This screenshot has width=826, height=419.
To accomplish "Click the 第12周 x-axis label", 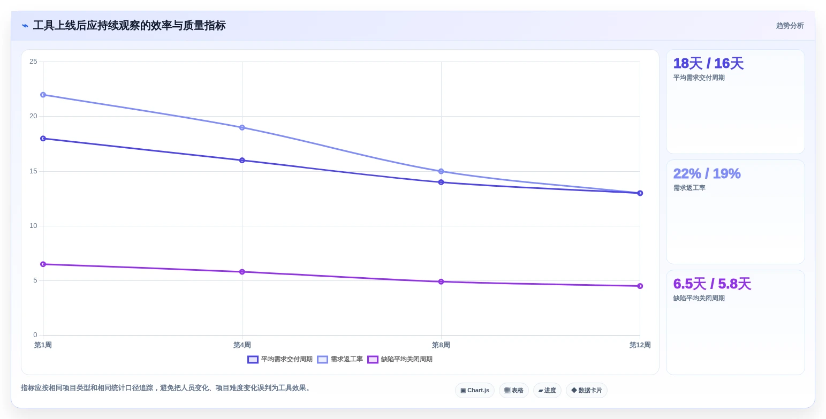I will click(x=640, y=345).
